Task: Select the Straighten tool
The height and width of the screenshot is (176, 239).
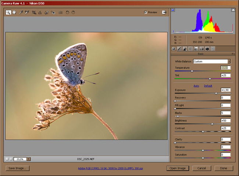Action: point(40,12)
